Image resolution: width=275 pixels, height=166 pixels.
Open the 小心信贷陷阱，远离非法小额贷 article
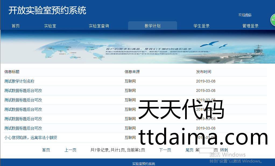[x=31, y=138]
